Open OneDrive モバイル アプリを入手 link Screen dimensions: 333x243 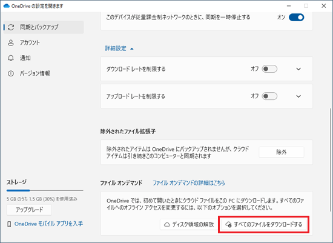click(x=48, y=224)
